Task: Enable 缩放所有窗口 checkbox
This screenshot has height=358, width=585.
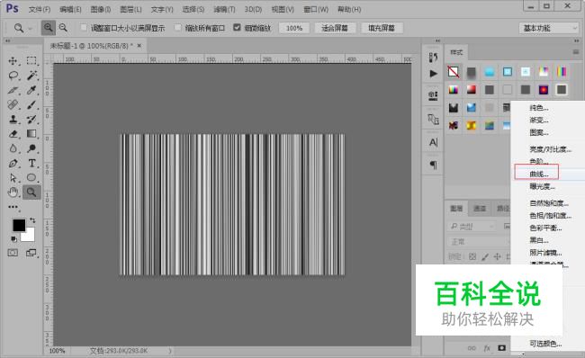Action: coord(178,28)
